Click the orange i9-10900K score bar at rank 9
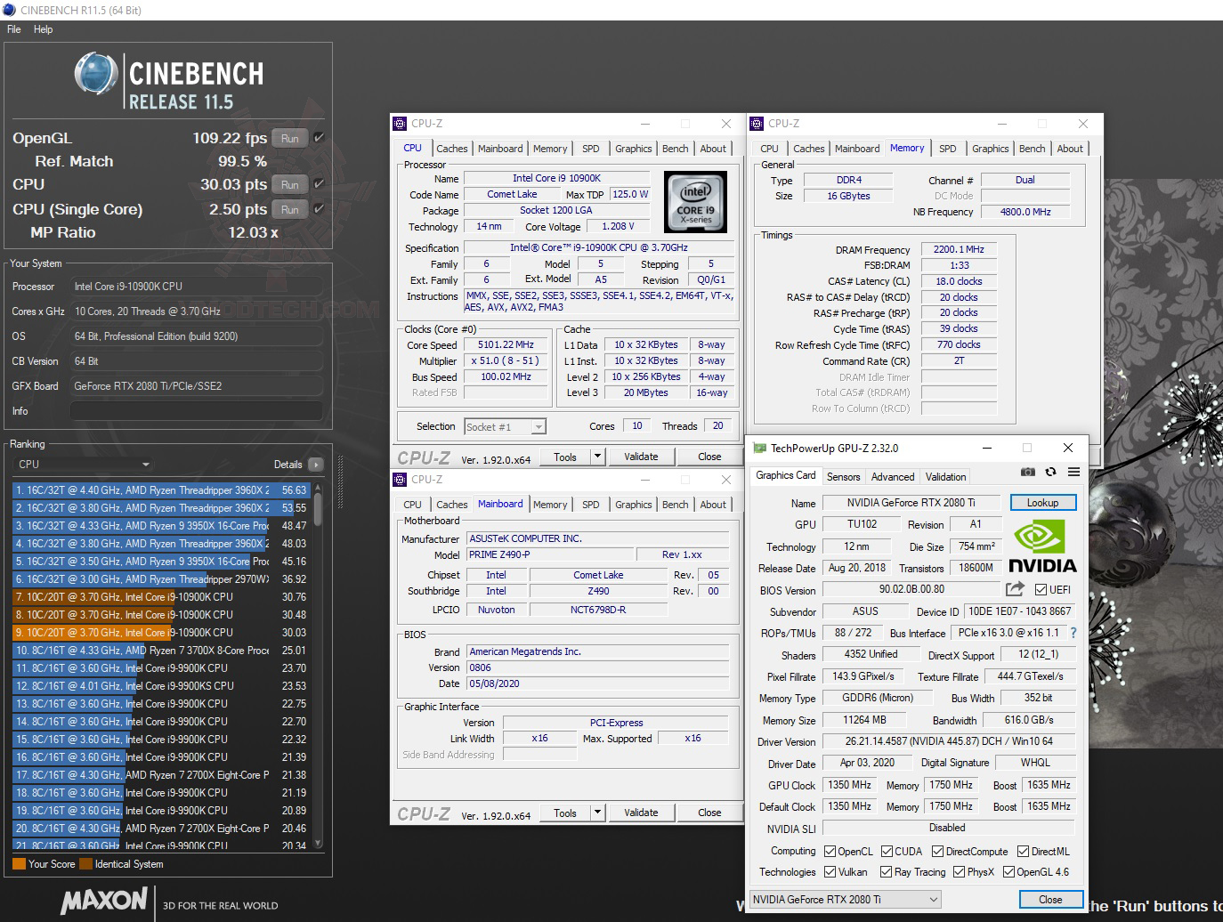This screenshot has height=922, width=1223. tap(92, 632)
